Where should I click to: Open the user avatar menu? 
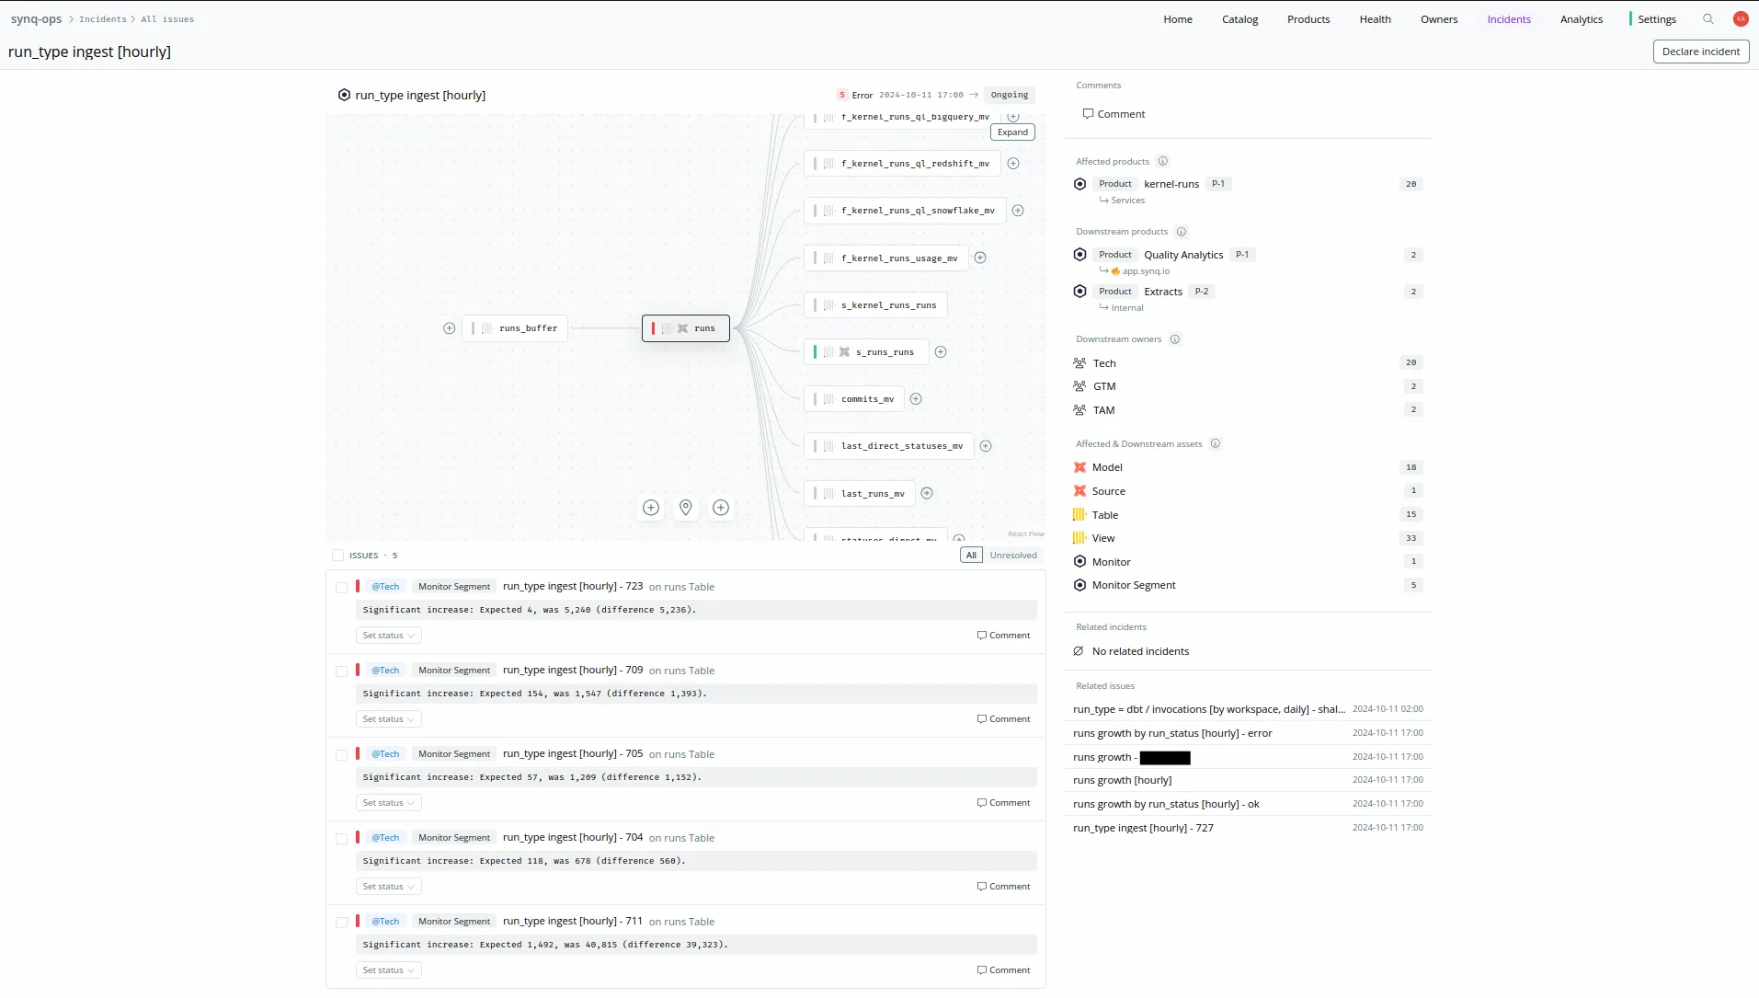(1740, 19)
